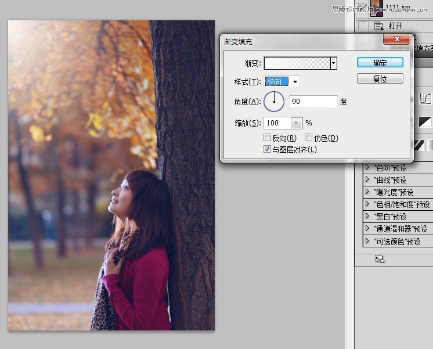The image size is (433, 349).
Task: Expand the "通道混和器"预设 presets group
Action: [367, 228]
